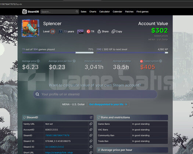Click Get disappointed in your life button
Image resolution: width=193 pixels, height=154 pixels.
(x=108, y=104)
